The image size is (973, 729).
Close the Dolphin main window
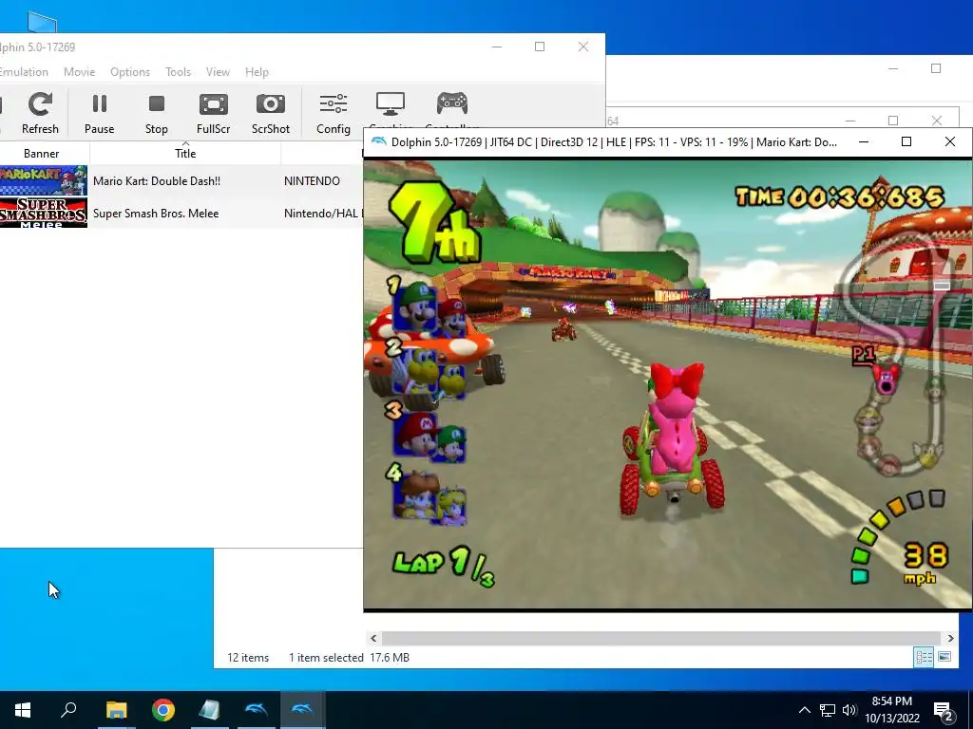click(x=583, y=47)
